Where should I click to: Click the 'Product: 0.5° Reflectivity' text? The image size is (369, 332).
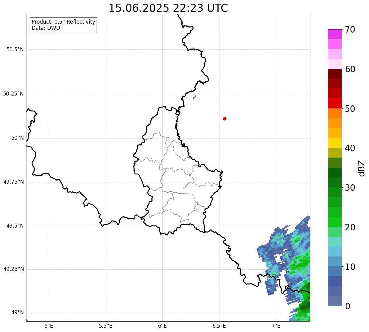pyautogui.click(x=63, y=22)
